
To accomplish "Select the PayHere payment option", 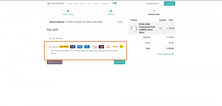I will [x=50, y=47].
